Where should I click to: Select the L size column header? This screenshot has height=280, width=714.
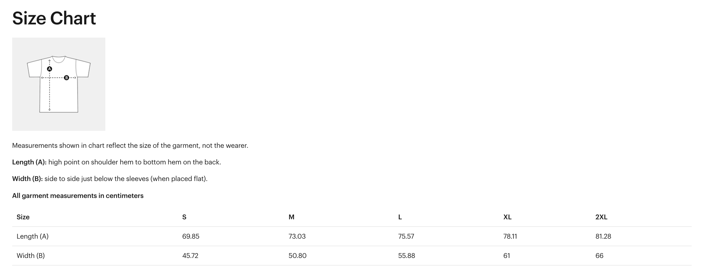point(400,217)
